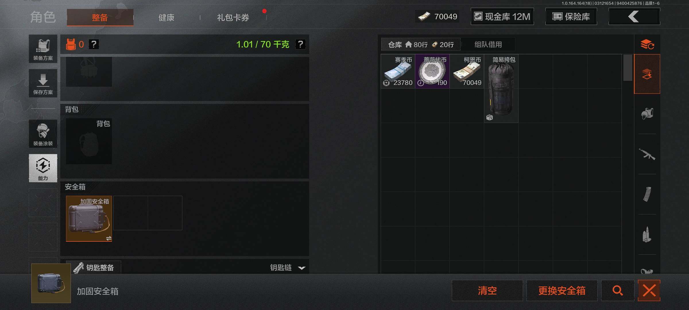Image resolution: width=689 pixels, height=310 pixels.
Task: Toggle the stack download filter
Action: (647, 74)
